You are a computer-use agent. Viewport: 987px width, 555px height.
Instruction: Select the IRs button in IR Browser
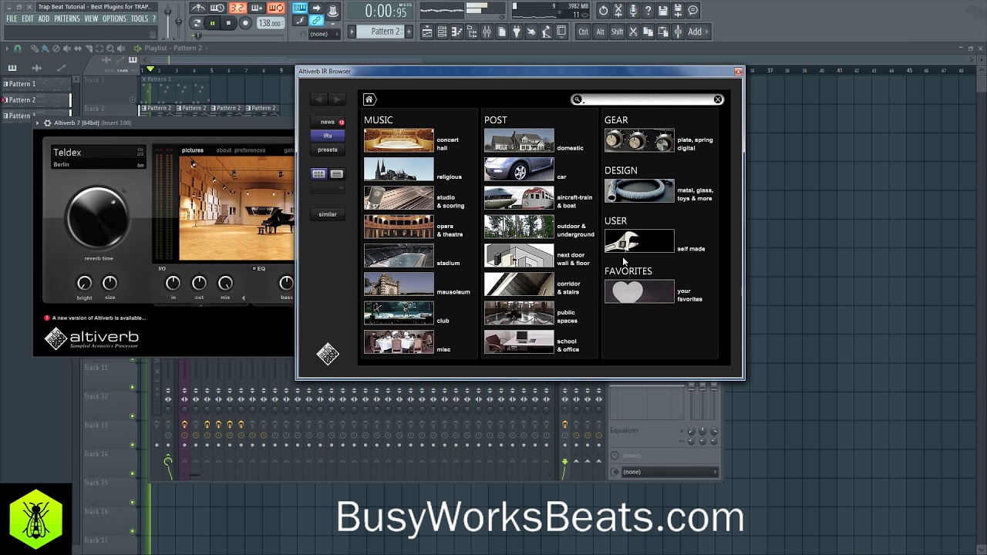[x=328, y=136]
